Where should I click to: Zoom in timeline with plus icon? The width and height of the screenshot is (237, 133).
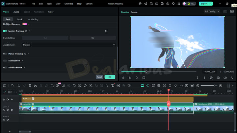221,86
